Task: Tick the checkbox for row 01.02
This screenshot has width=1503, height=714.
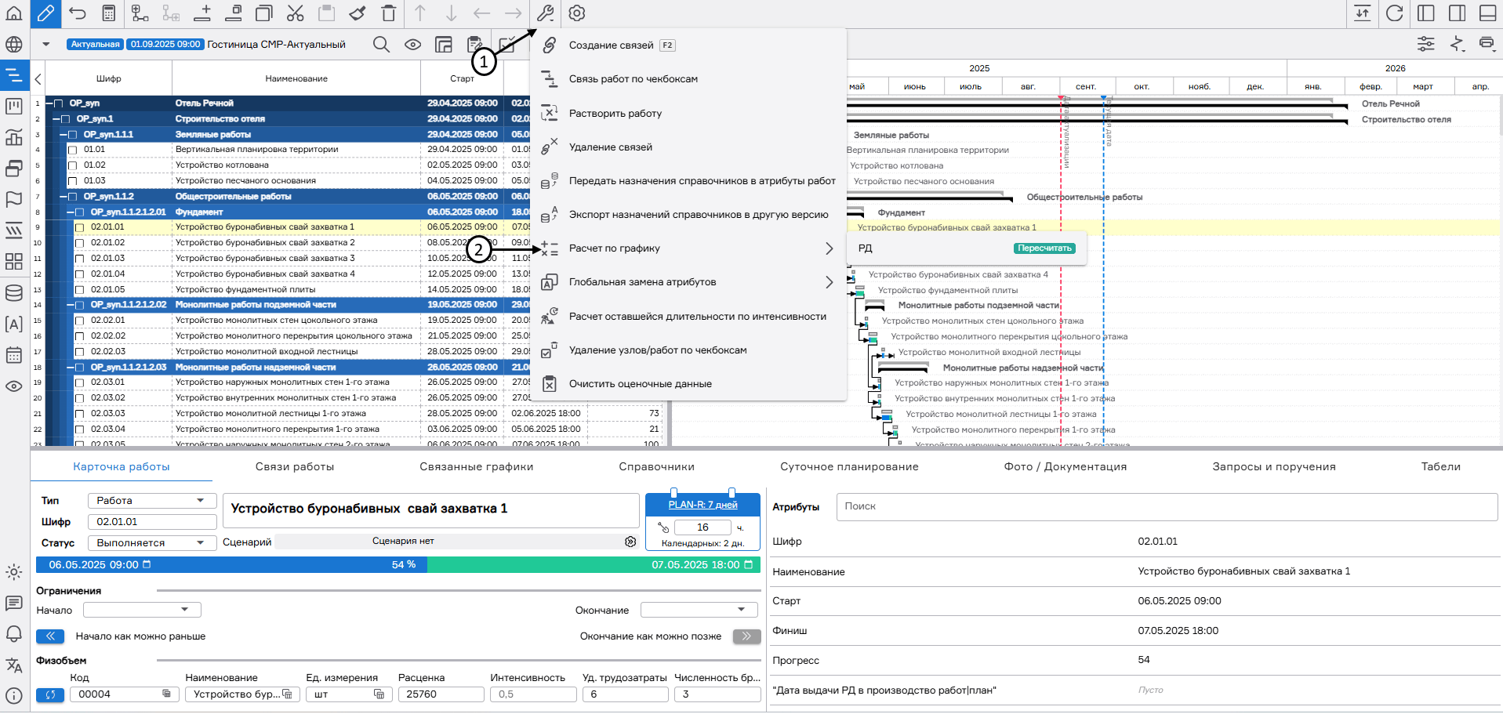Action: (x=73, y=165)
